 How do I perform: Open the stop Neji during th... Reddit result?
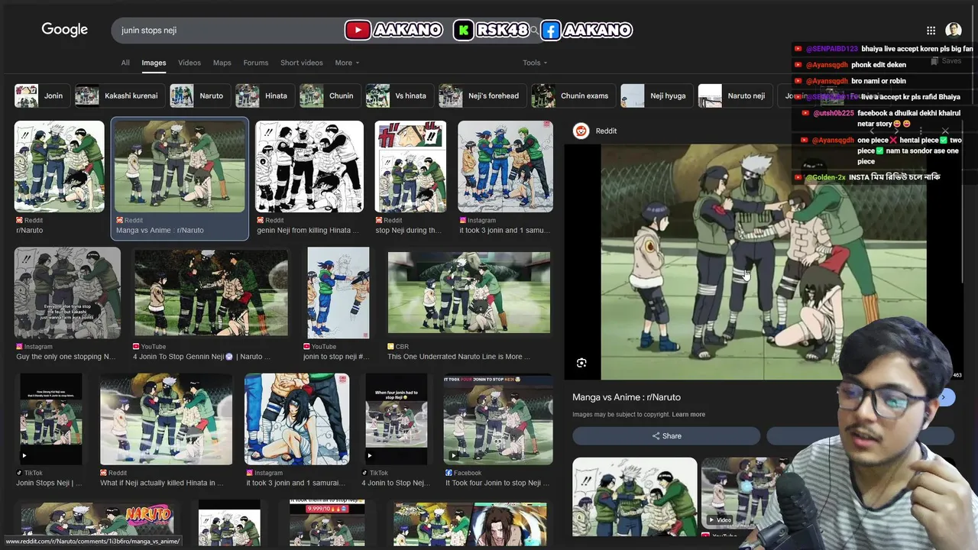point(410,167)
